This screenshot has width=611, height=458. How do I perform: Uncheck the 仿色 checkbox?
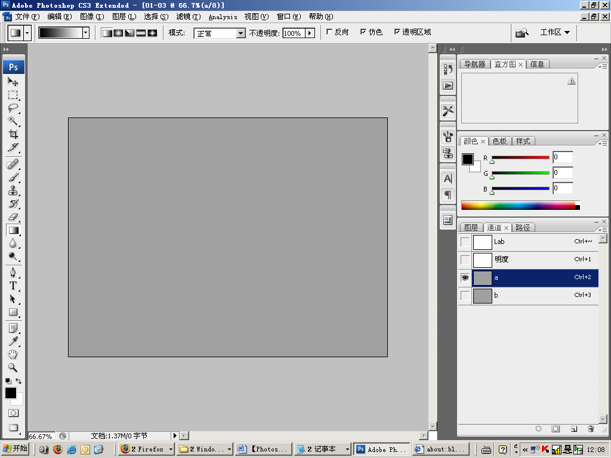point(363,32)
